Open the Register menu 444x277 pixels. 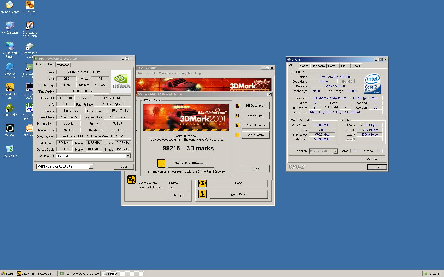(x=187, y=73)
